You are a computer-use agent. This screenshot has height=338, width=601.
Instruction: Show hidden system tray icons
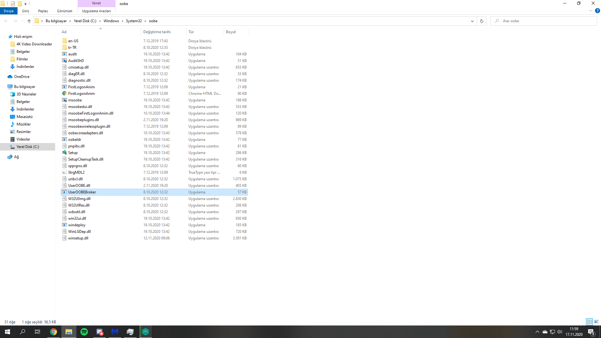pyautogui.click(x=537, y=332)
